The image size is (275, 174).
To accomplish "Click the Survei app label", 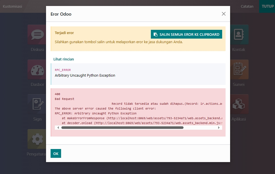I will pos(239,85).
